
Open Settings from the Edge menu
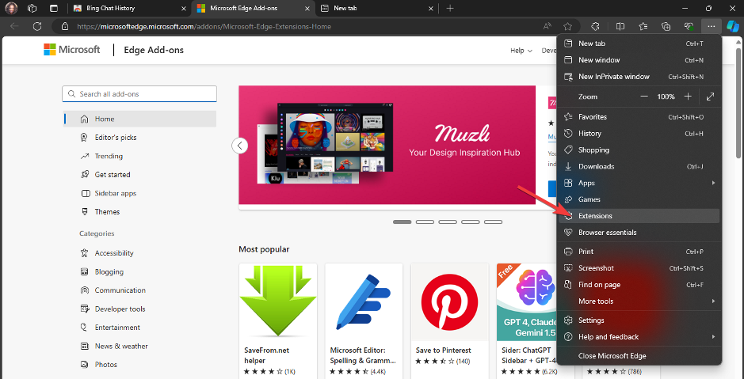tap(639, 320)
